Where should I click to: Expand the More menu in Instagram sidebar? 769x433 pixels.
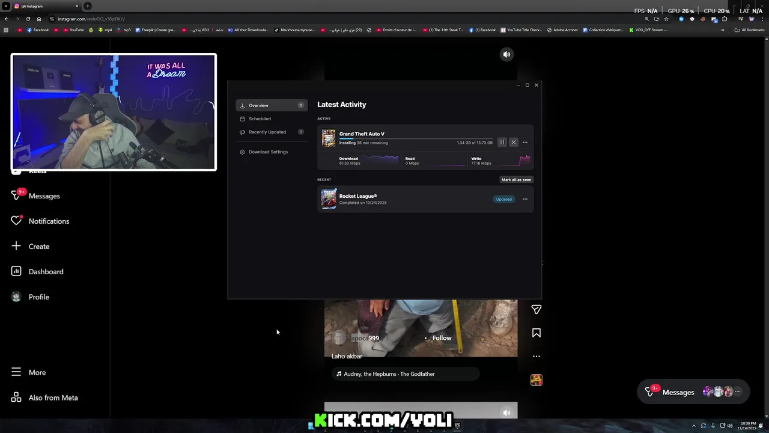click(x=37, y=372)
